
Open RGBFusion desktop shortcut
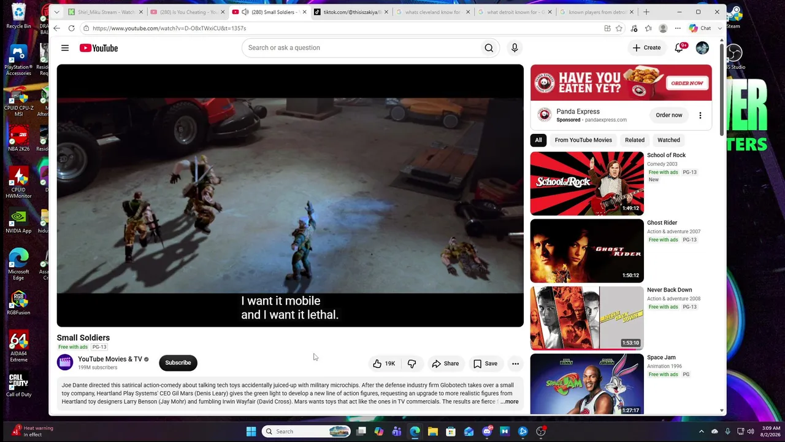click(18, 303)
